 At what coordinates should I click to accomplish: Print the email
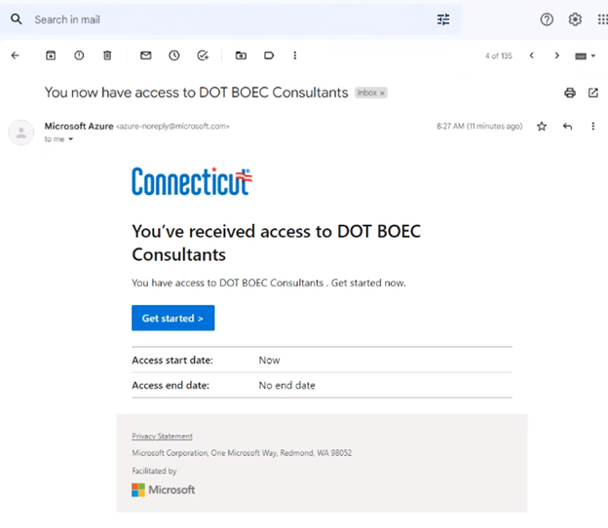pyautogui.click(x=570, y=93)
